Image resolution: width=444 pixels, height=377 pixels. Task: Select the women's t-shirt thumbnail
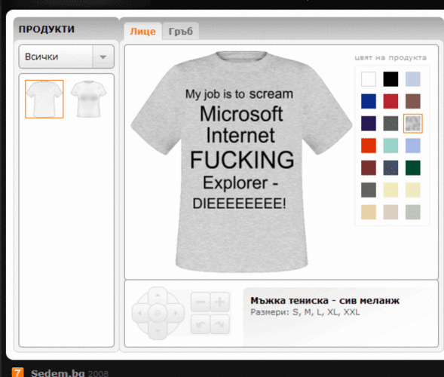89,99
